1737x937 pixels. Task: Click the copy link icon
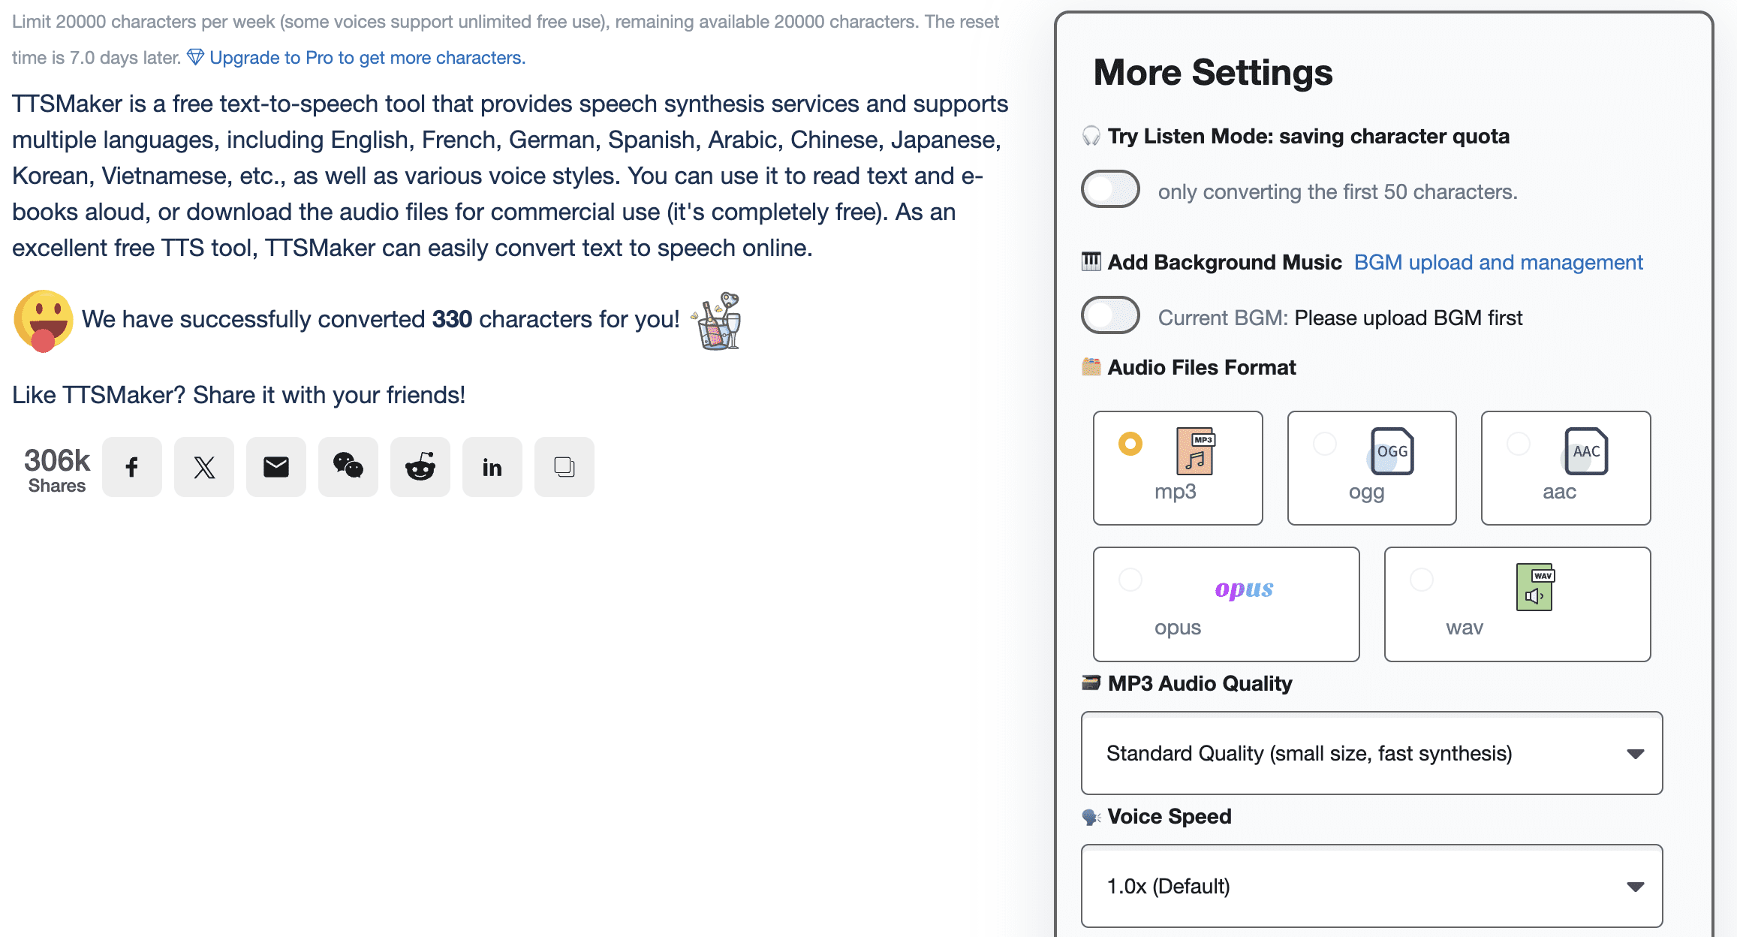tap(564, 467)
